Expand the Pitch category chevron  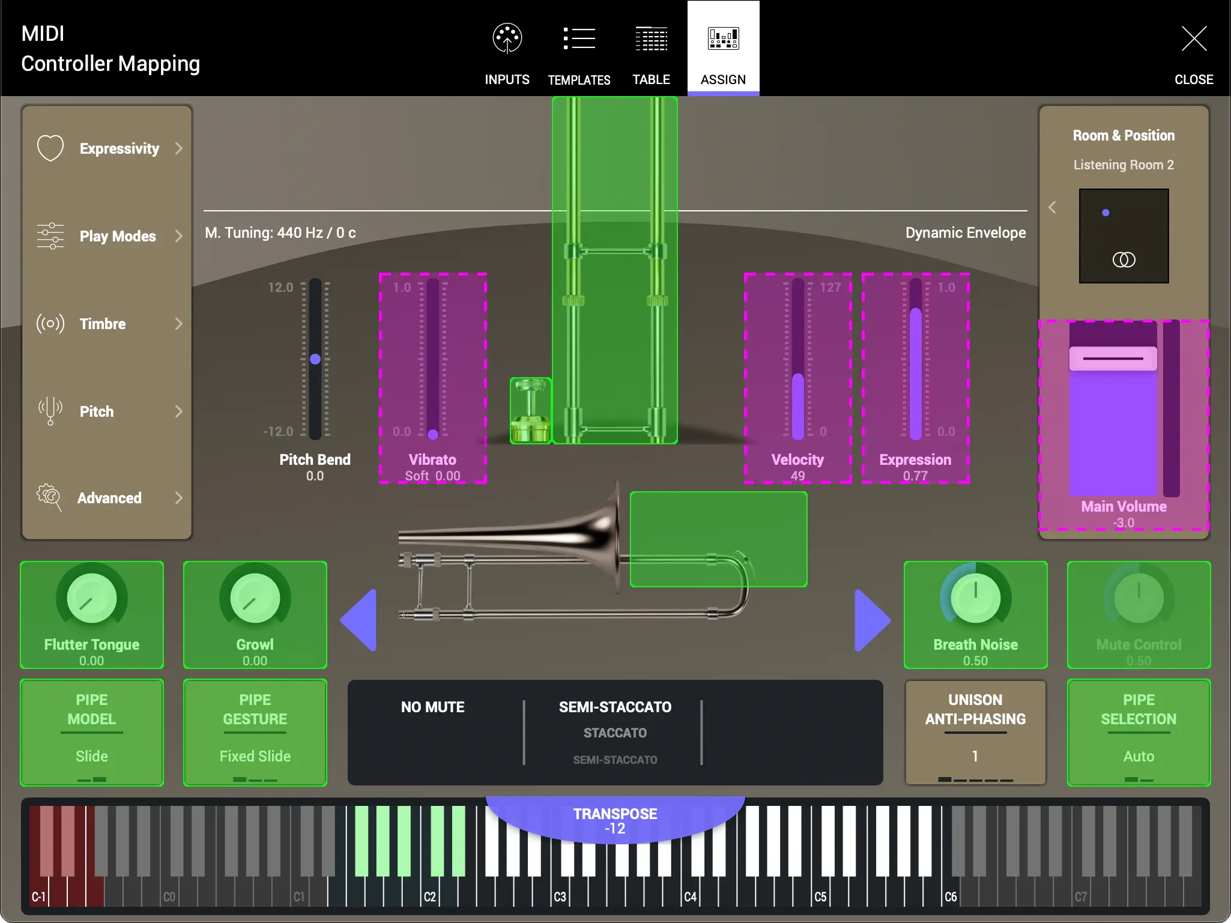coord(178,411)
